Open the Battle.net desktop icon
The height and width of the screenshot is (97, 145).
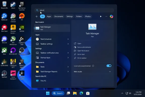(4, 17)
